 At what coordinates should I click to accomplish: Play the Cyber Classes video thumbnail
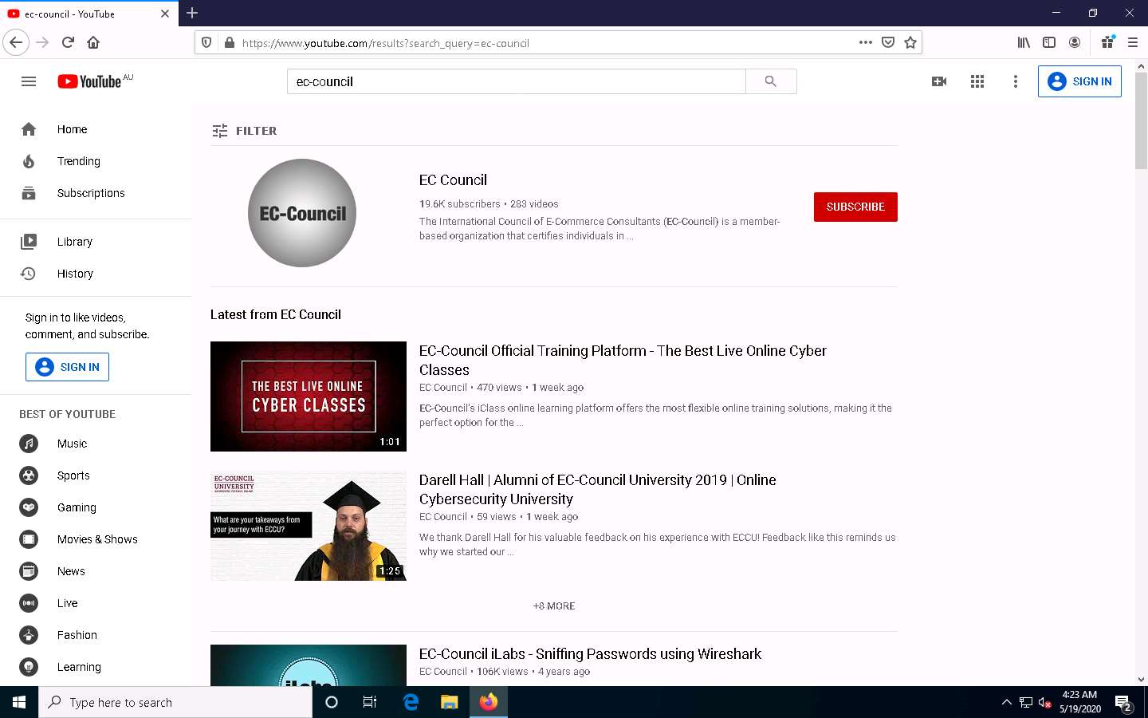click(309, 396)
